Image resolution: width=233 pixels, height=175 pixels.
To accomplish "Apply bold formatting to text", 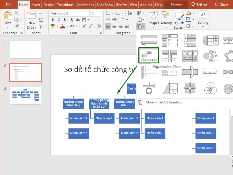I will (53, 20).
